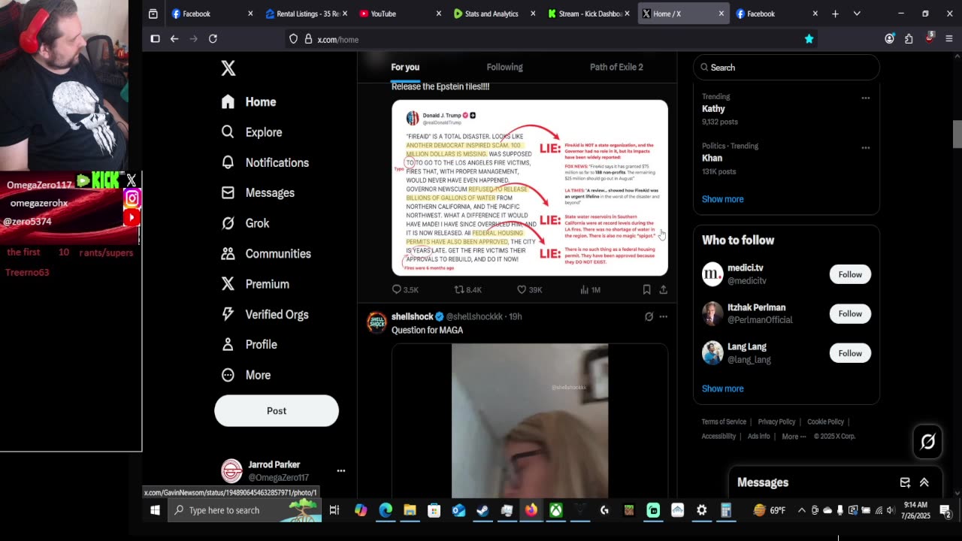
Task: Open Trump post image thumbnail
Action: click(530, 188)
